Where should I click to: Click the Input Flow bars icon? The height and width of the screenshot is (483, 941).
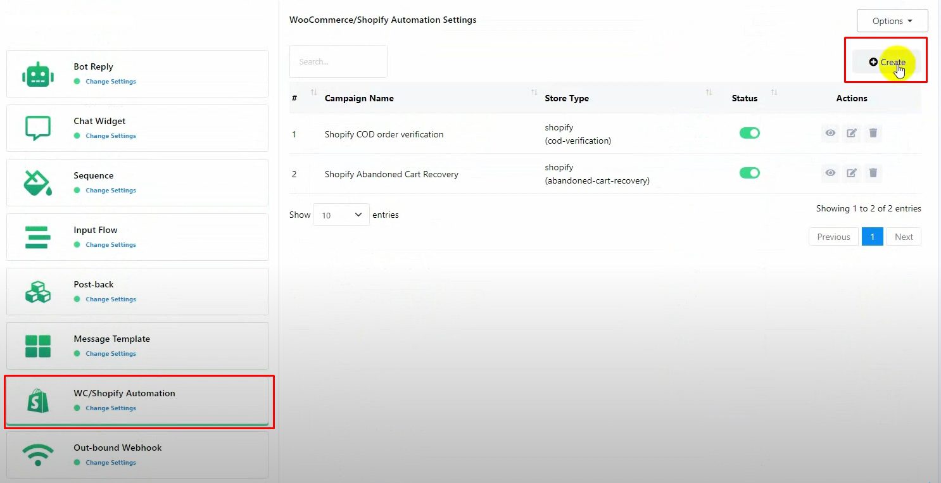coord(37,237)
